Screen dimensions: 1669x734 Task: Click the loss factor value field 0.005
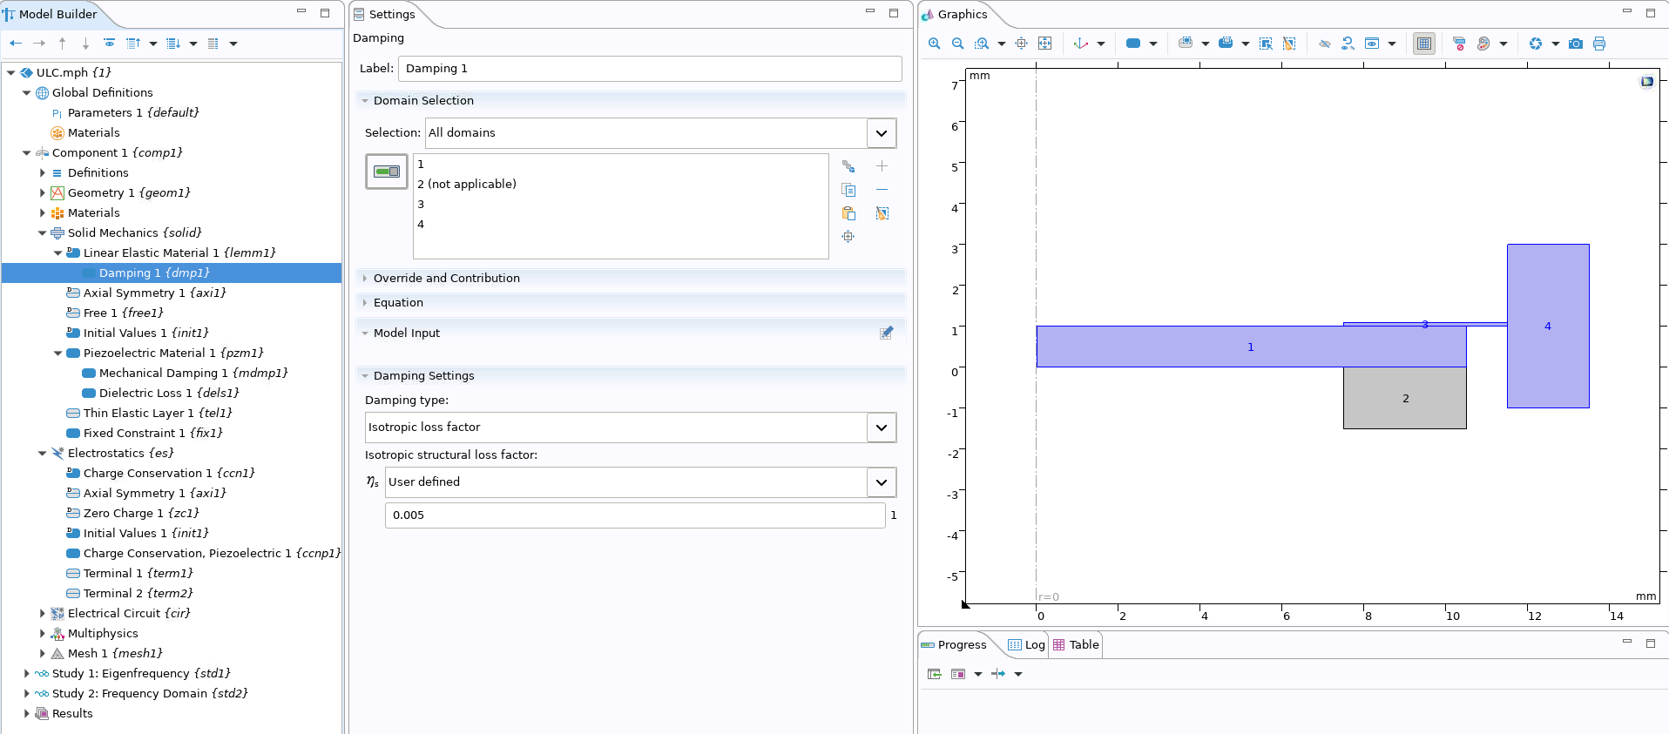(634, 515)
